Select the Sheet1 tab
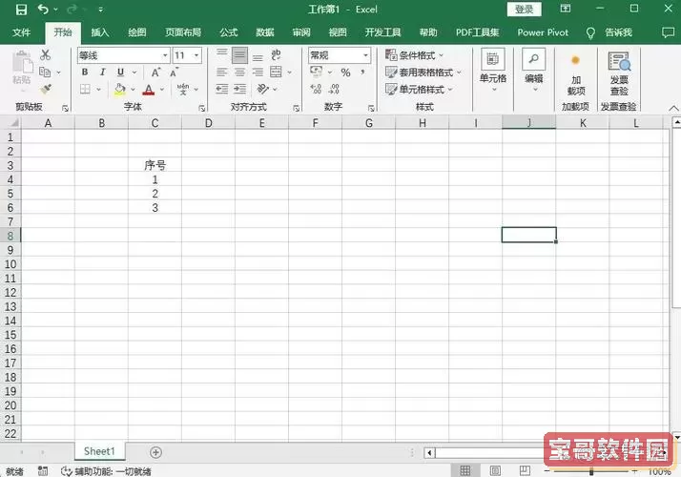Viewport: 681px width, 477px height. pos(99,451)
